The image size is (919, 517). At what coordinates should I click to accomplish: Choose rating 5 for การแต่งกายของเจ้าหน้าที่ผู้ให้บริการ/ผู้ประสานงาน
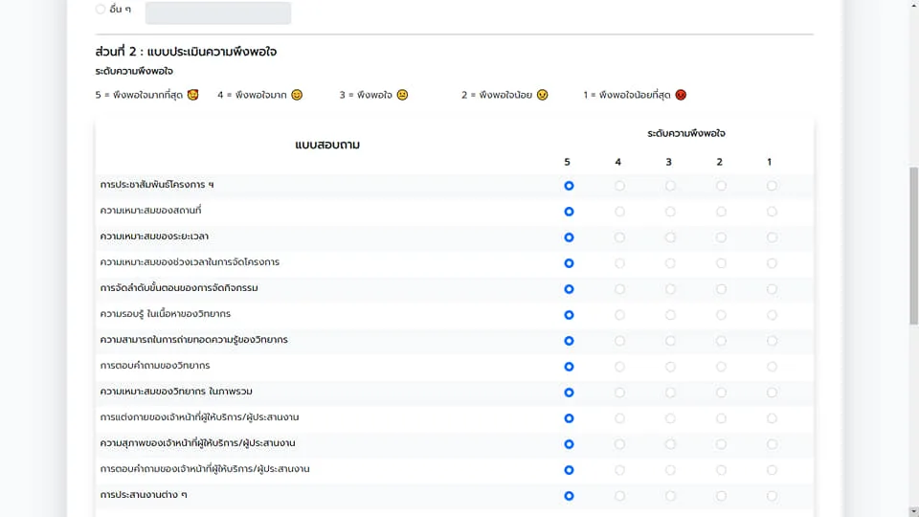coord(569,418)
